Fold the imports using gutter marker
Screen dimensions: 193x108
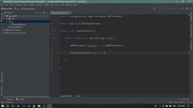[x=59, y=16]
